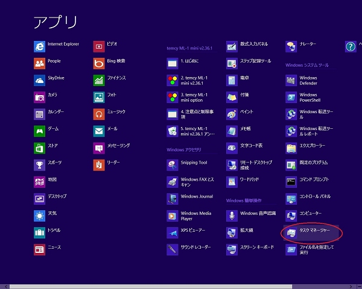The height and width of the screenshot is (289, 362).
Task: Launch ワードパッド
Action: (x=232, y=182)
